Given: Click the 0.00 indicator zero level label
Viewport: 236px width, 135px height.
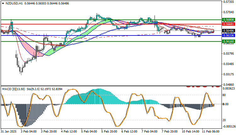Looking at the screenshot, I should (226, 104).
